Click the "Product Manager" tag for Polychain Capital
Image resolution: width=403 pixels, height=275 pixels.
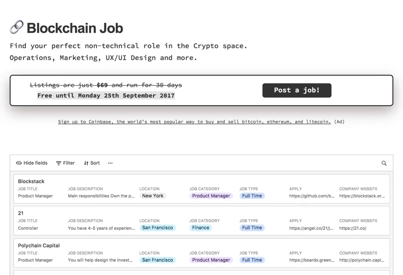point(211,260)
